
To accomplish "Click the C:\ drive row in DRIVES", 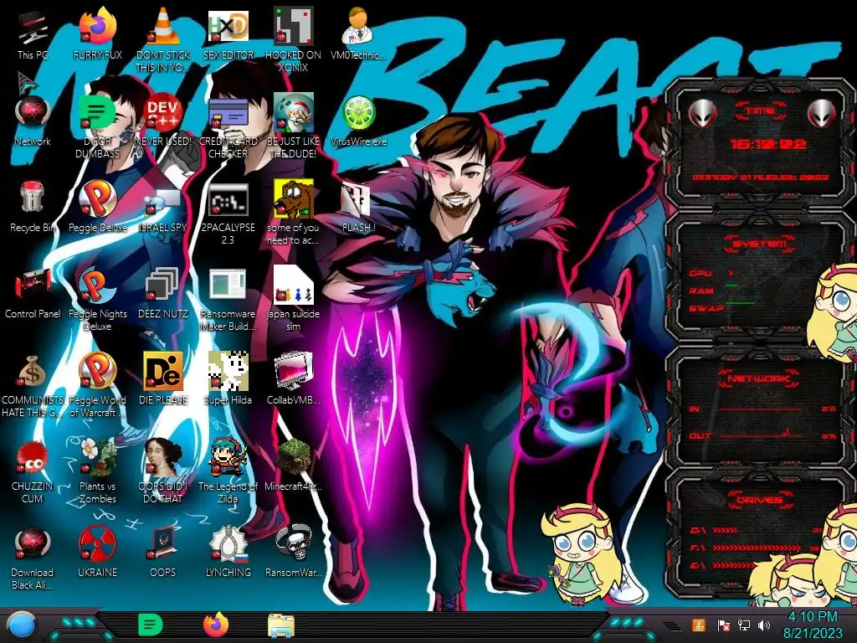I will [756, 530].
